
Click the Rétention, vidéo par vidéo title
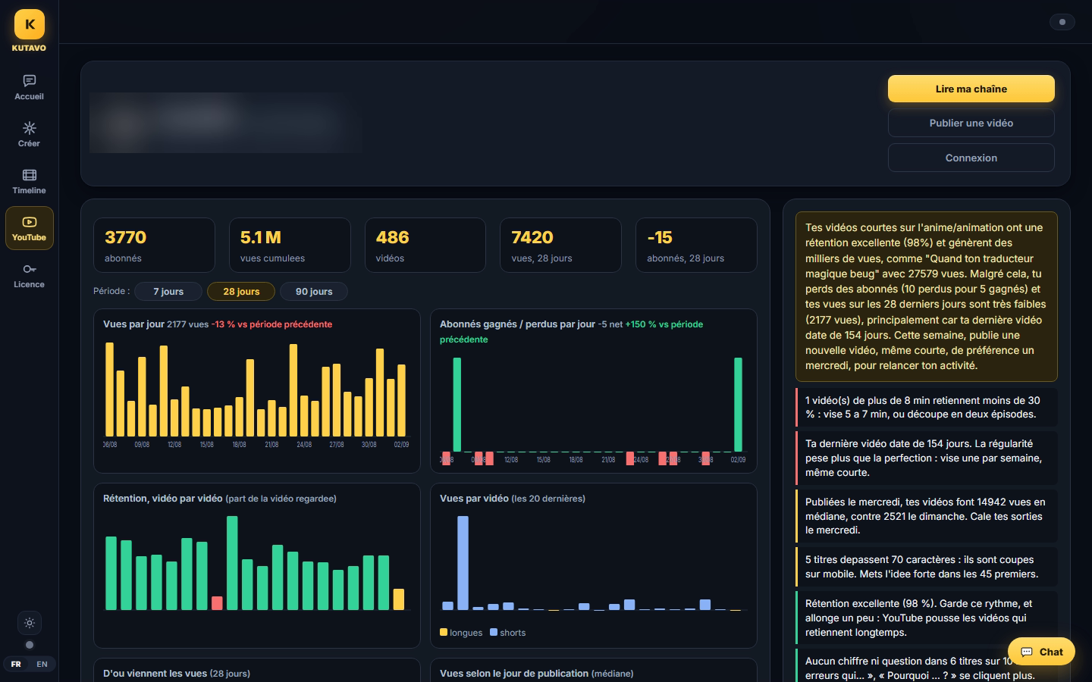point(163,499)
